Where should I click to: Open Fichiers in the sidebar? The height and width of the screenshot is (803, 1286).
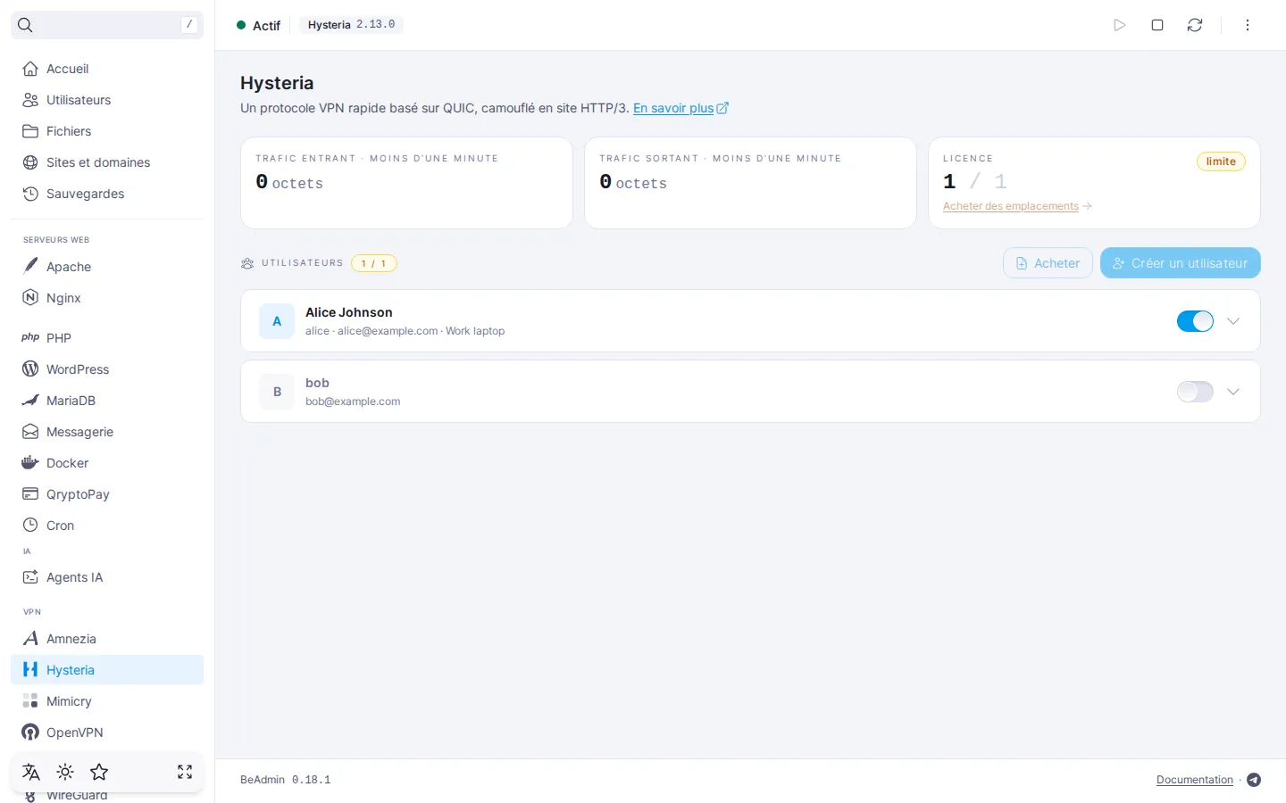pos(107,131)
